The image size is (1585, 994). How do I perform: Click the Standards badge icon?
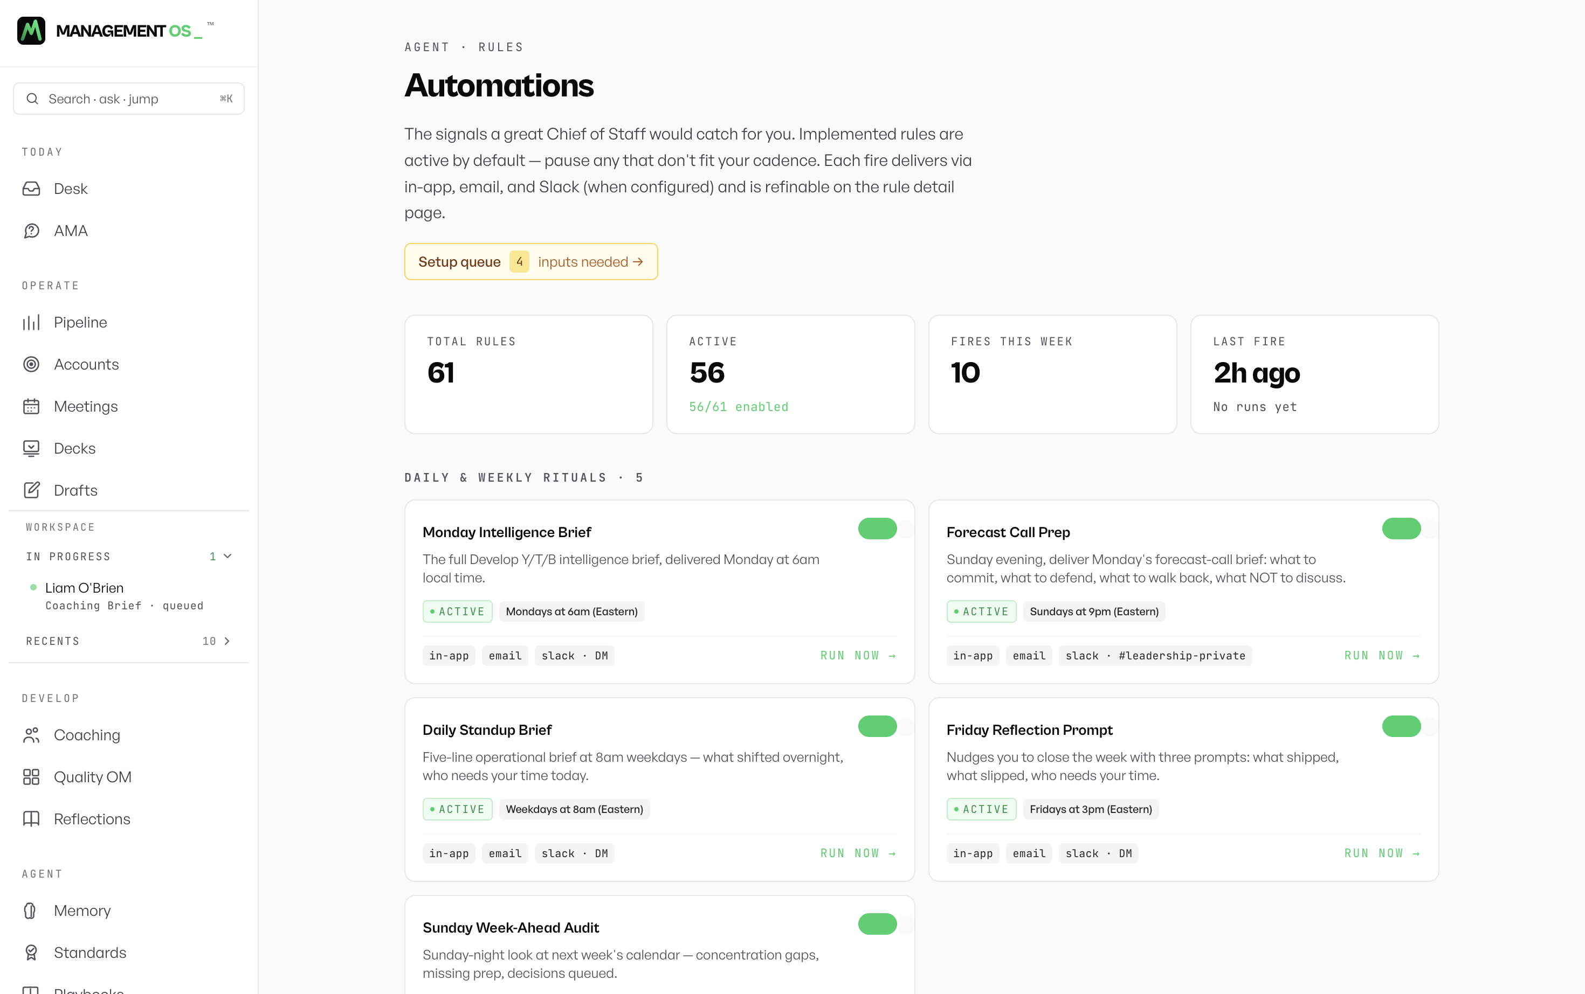coord(31,953)
